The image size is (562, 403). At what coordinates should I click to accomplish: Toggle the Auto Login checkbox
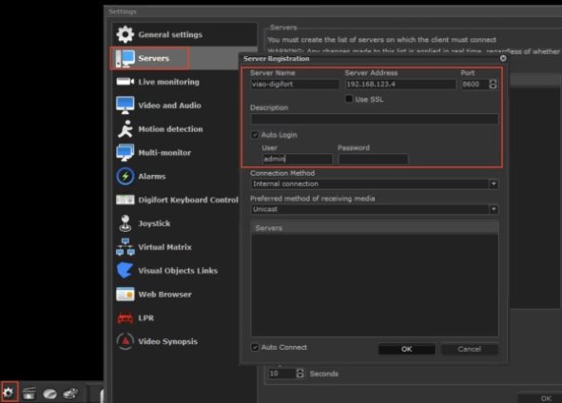[255, 135]
